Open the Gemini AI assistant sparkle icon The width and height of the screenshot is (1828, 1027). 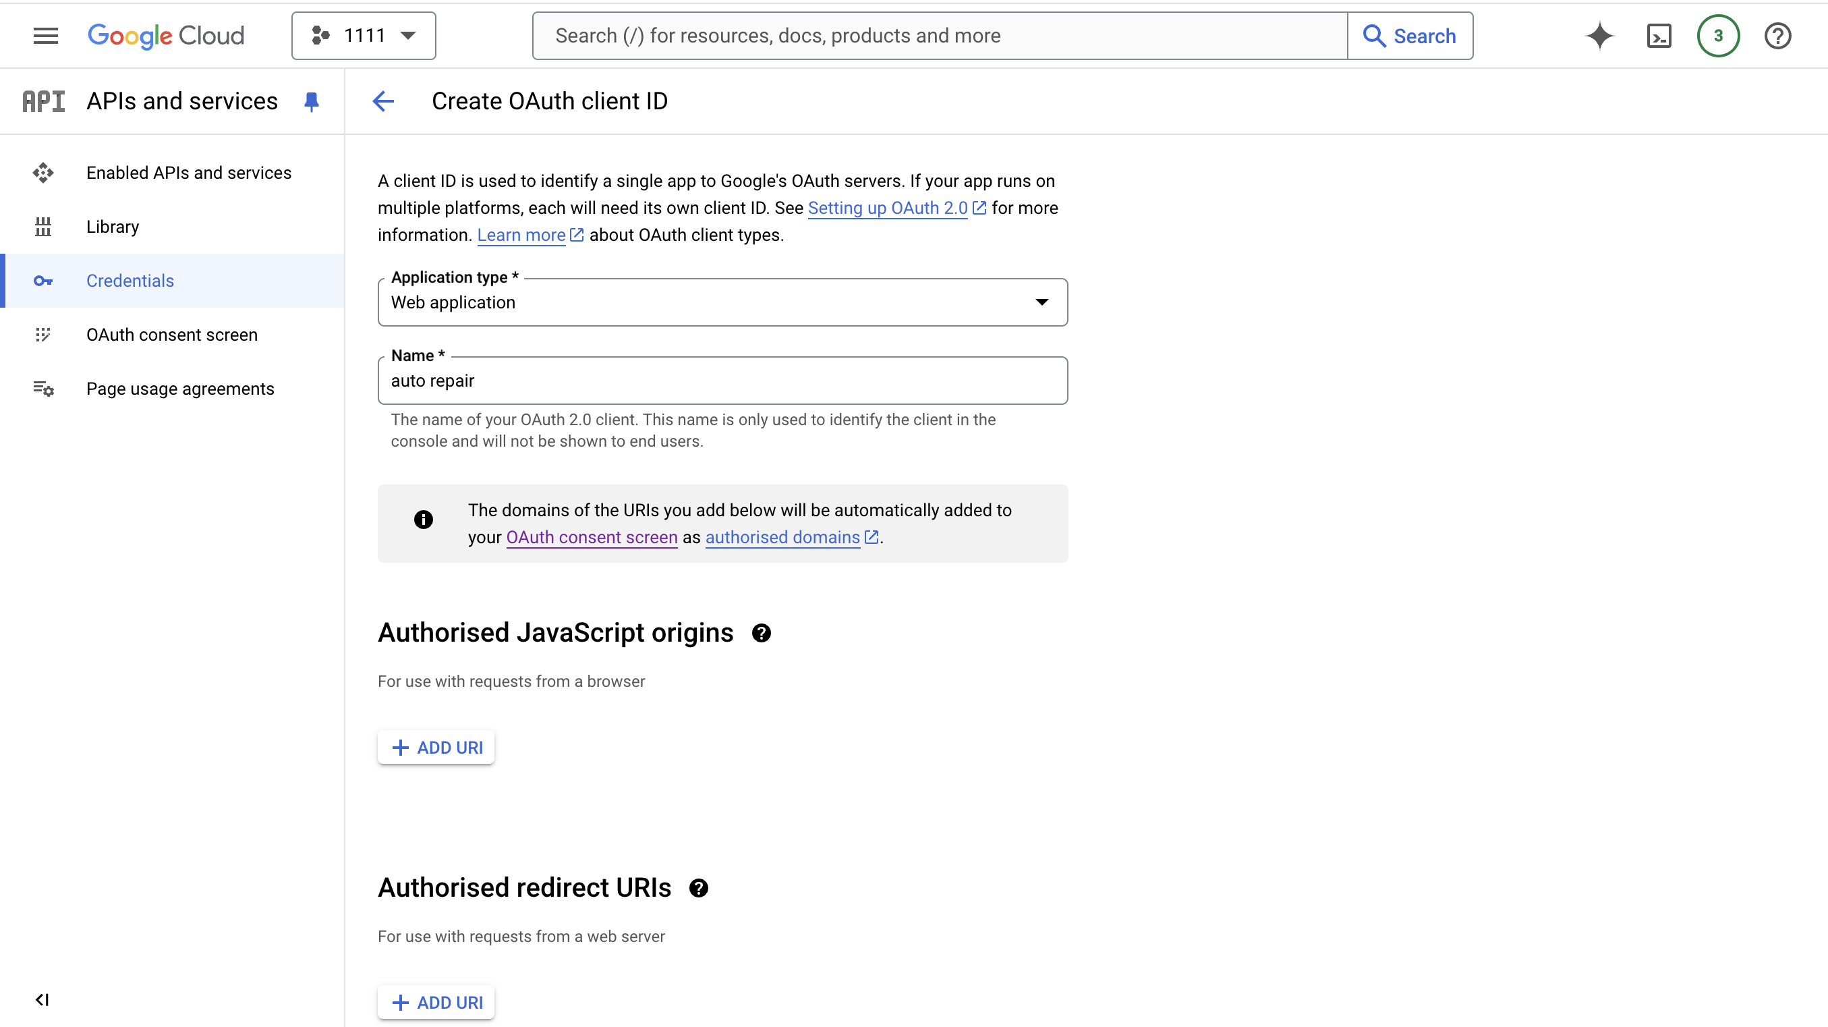click(x=1599, y=36)
